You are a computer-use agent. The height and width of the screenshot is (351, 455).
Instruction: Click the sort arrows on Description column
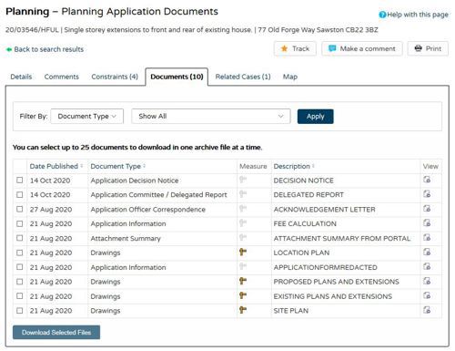313,166
